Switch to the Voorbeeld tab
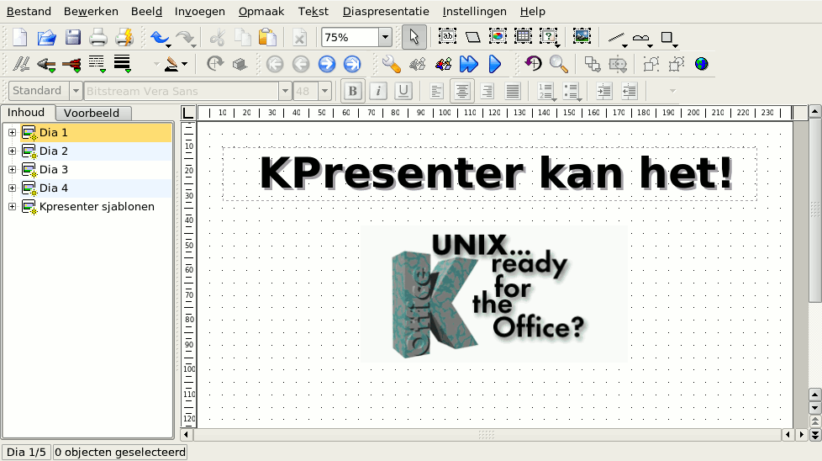Screen dimensions: 822x461 tap(92, 114)
